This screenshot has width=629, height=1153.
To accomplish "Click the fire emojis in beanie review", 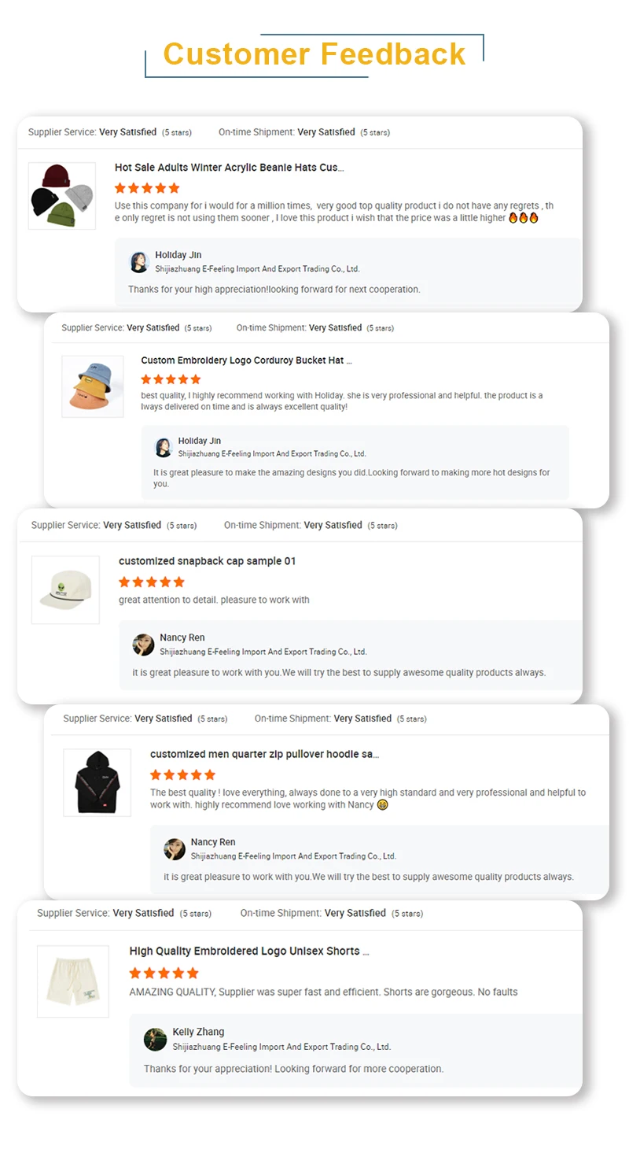I will click(523, 218).
